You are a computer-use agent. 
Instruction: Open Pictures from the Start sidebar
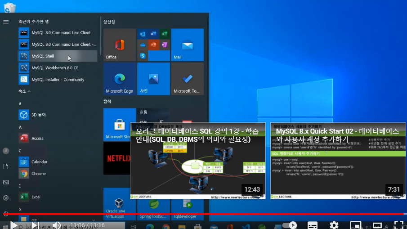click(6, 182)
